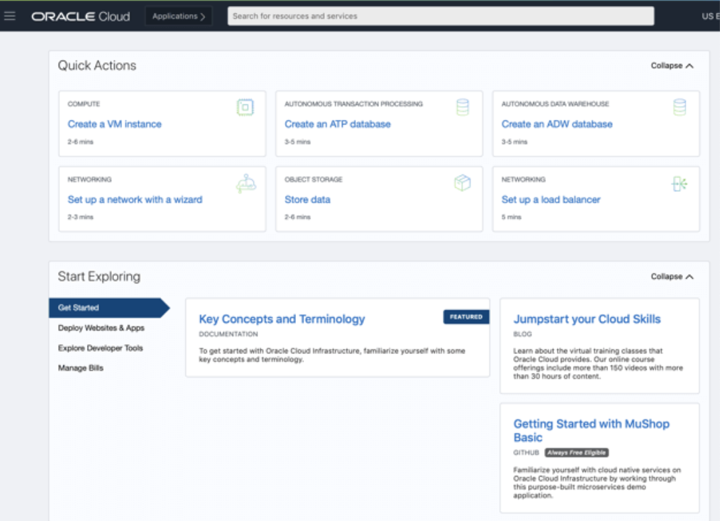Open Key Concepts and Terminology article
Screen dimensions: 720x521
(282, 319)
